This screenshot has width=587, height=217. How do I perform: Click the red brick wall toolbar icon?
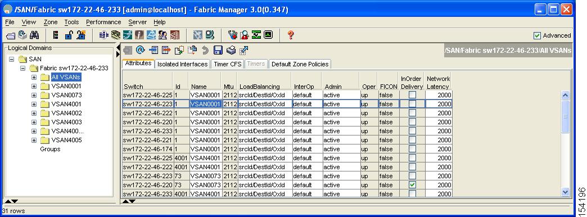(x=174, y=35)
